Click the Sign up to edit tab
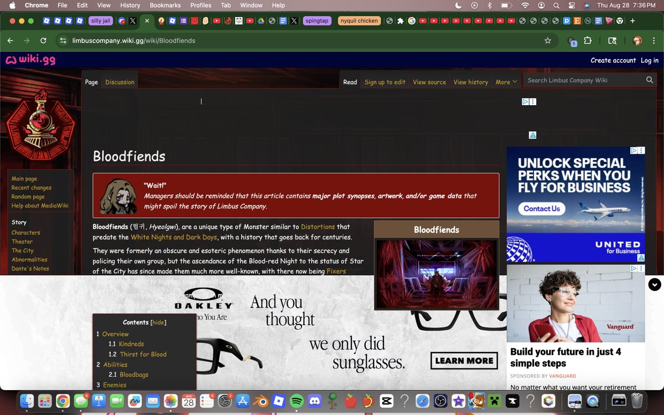Screen dimensions: 664x415 pos(385,82)
